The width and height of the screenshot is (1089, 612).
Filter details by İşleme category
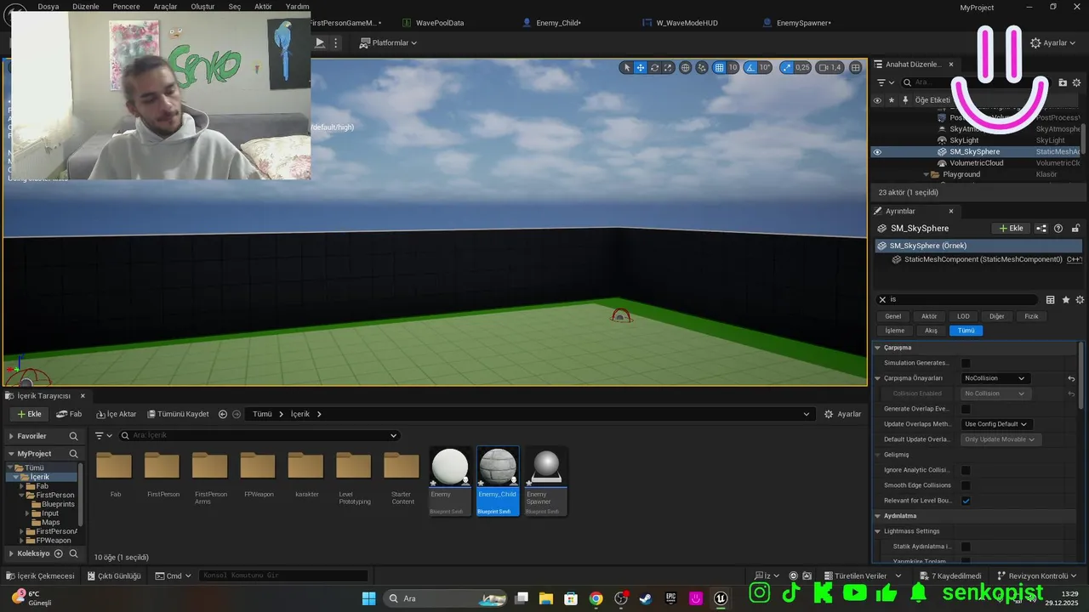(x=895, y=331)
